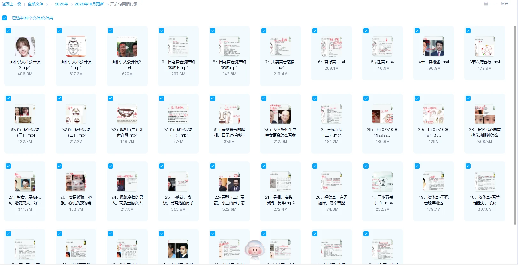Click the size label 617.3M
Screen dimensions: 518x265
[x=76, y=74]
